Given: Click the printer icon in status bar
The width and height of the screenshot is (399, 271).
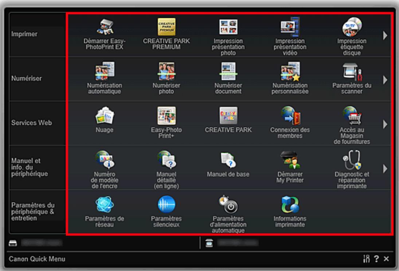Looking at the screenshot, I should point(13,243).
